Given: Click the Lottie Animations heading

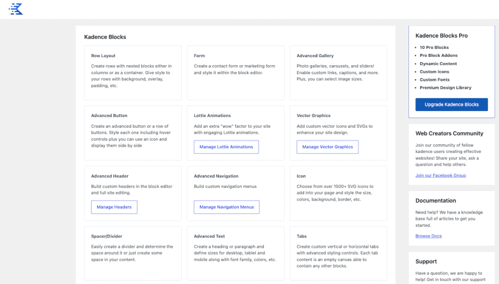Looking at the screenshot, I should tap(212, 115).
